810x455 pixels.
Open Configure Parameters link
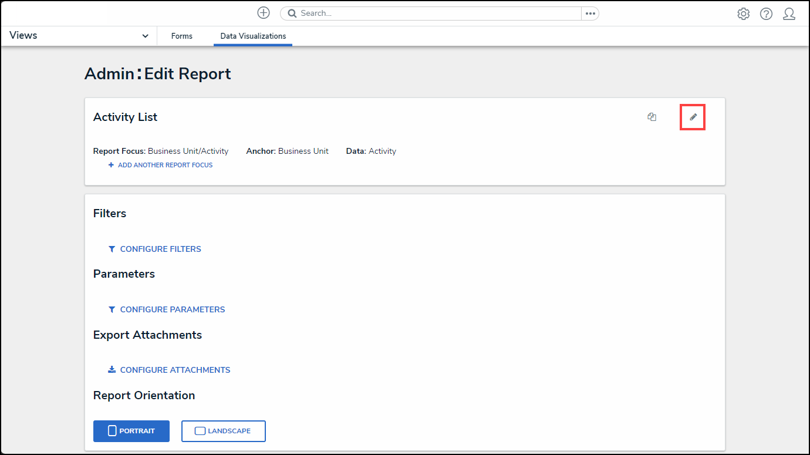pyautogui.click(x=172, y=309)
